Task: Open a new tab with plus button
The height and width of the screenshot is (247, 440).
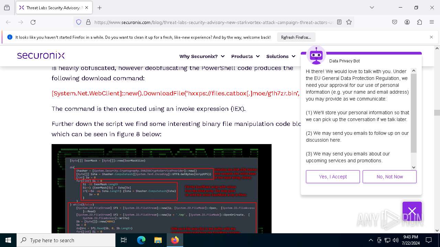Action: coord(100,8)
